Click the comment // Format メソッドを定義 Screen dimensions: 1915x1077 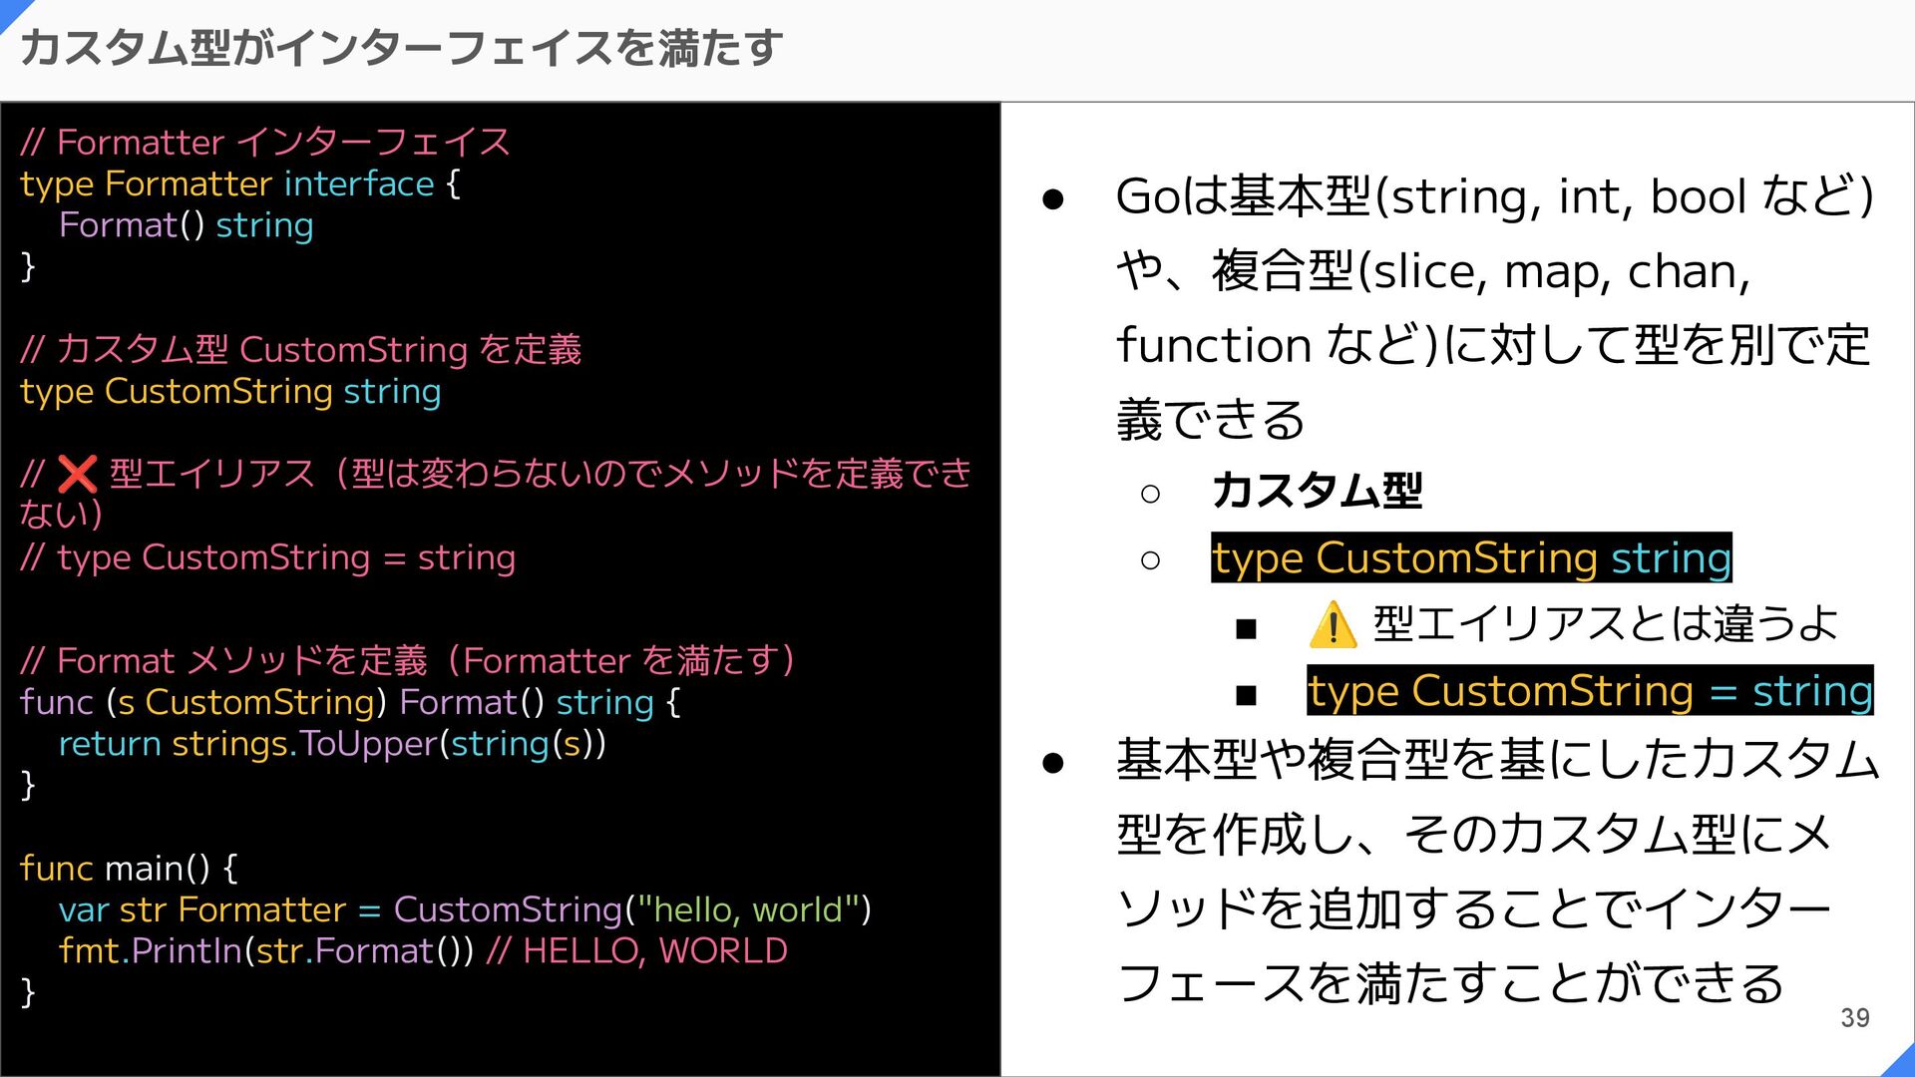point(407,661)
